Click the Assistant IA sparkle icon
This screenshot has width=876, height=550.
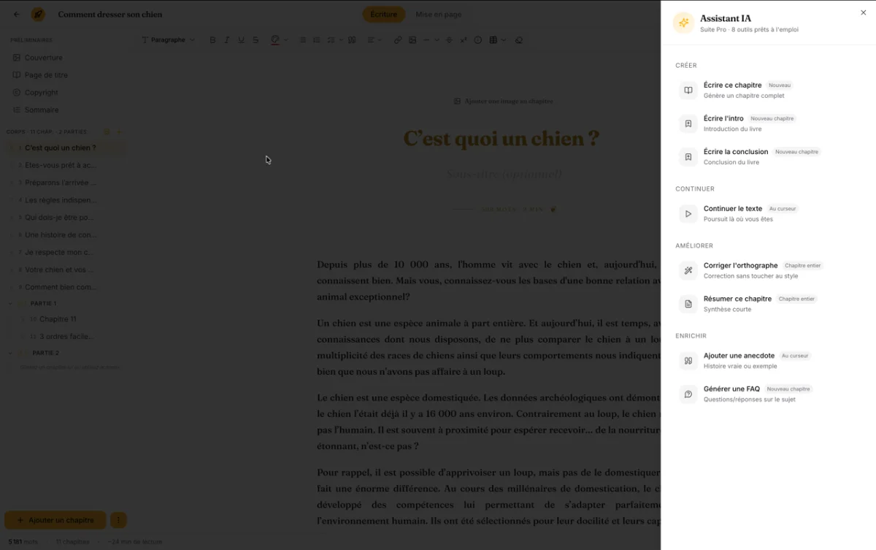683,23
